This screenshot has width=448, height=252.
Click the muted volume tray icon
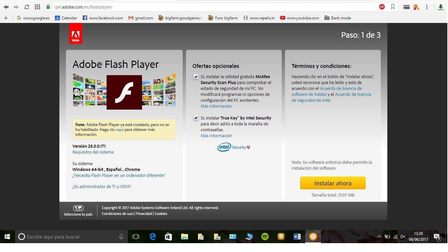coord(403,237)
